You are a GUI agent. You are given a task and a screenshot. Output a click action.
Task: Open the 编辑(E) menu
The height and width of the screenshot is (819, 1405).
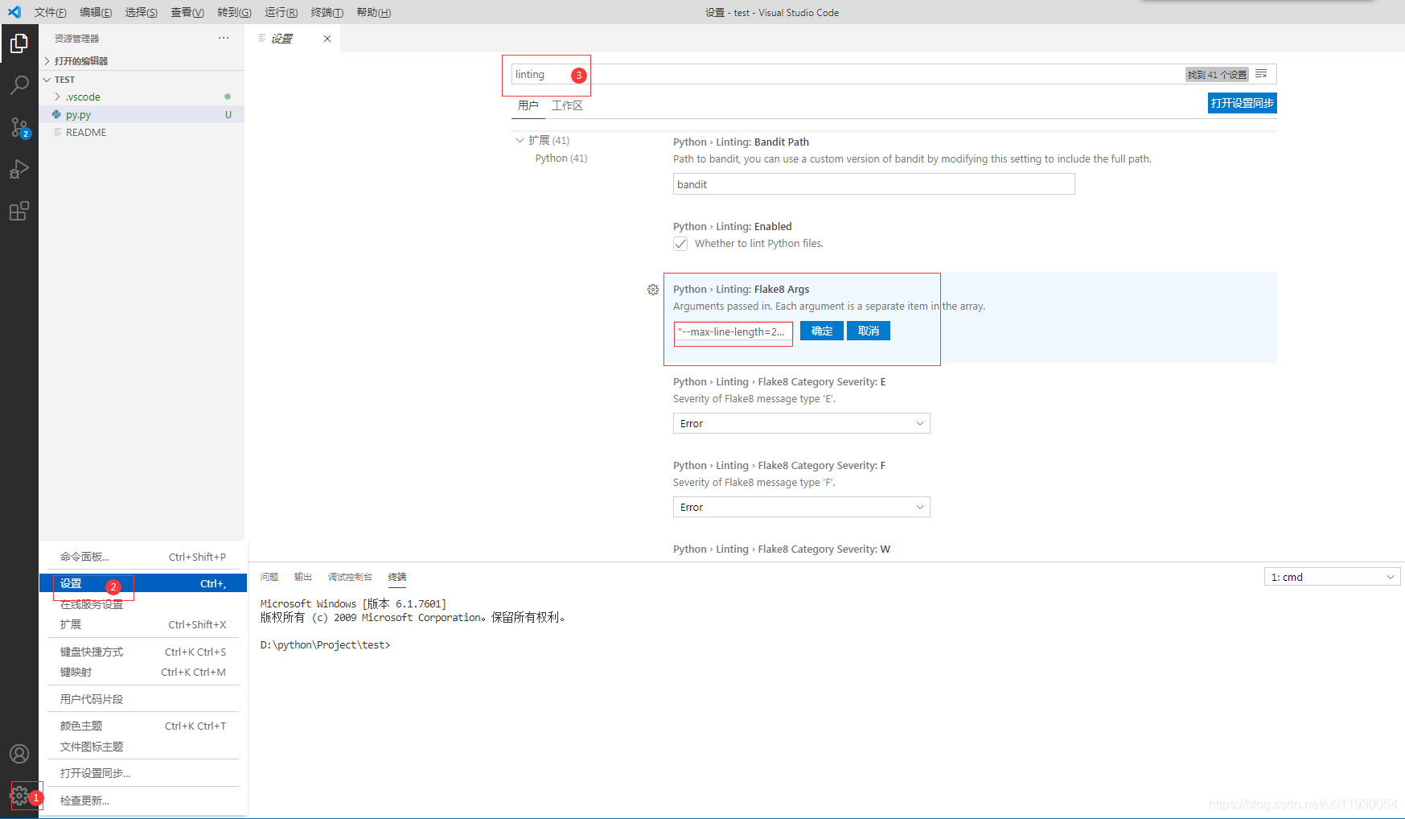pos(96,12)
